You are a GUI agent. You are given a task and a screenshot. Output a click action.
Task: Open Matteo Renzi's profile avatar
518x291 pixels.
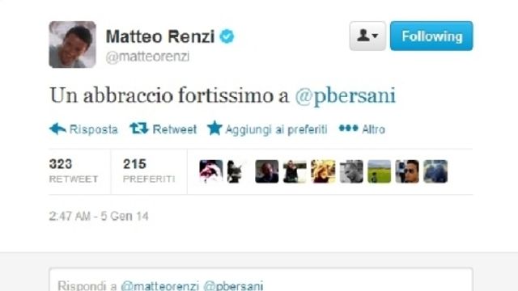point(72,44)
